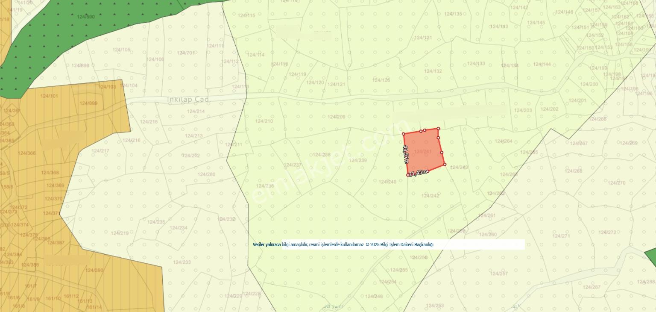Pick parcel 124/280
Screen dimensions: 656x312
[206, 174]
